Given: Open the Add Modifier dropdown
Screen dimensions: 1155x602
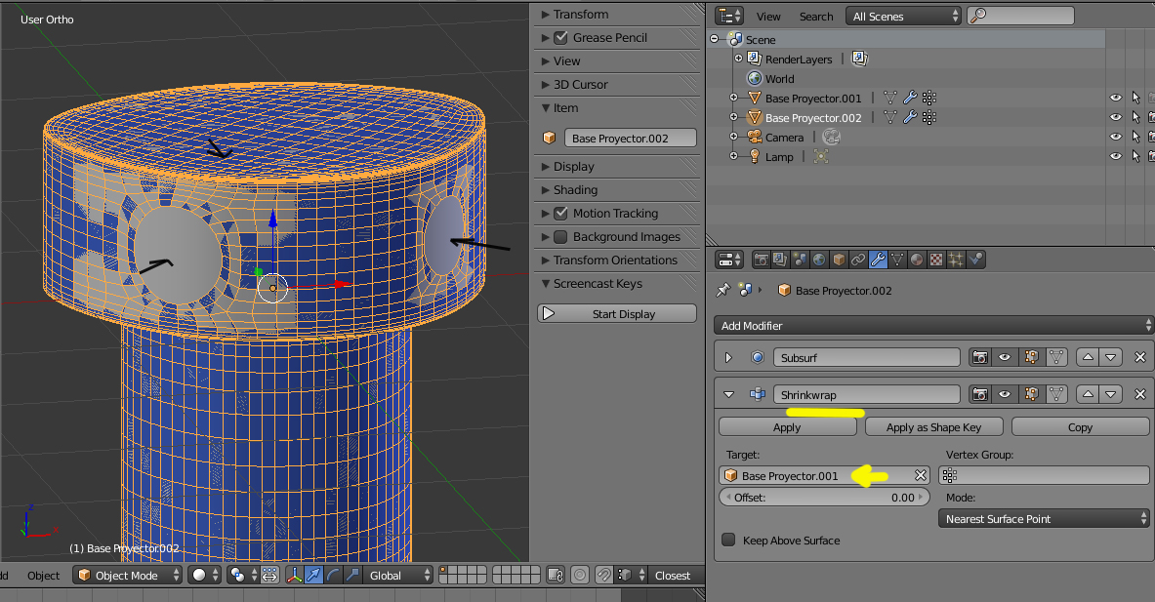Looking at the screenshot, I should tap(933, 326).
